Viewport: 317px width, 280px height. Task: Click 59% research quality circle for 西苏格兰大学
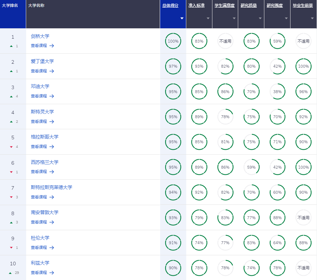(x=251, y=167)
